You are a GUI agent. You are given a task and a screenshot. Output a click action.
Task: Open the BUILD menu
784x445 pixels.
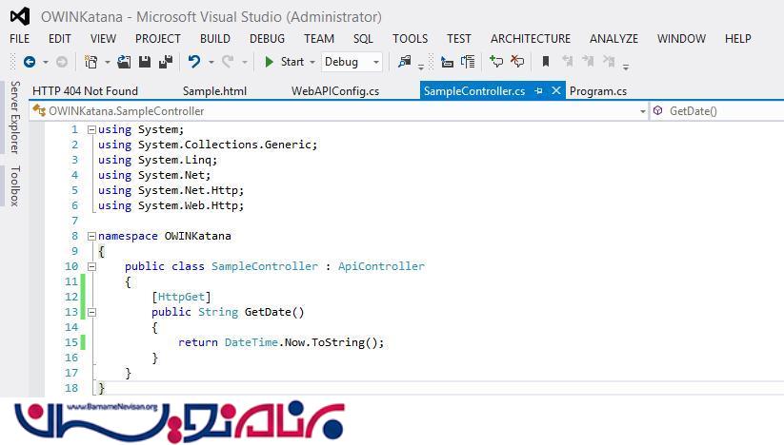click(x=214, y=39)
